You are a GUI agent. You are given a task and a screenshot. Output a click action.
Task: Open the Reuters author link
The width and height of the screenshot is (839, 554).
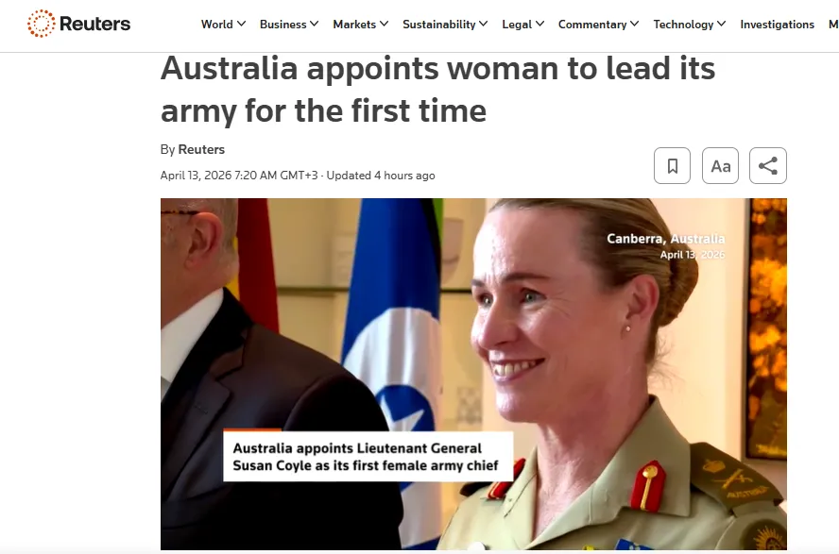201,149
